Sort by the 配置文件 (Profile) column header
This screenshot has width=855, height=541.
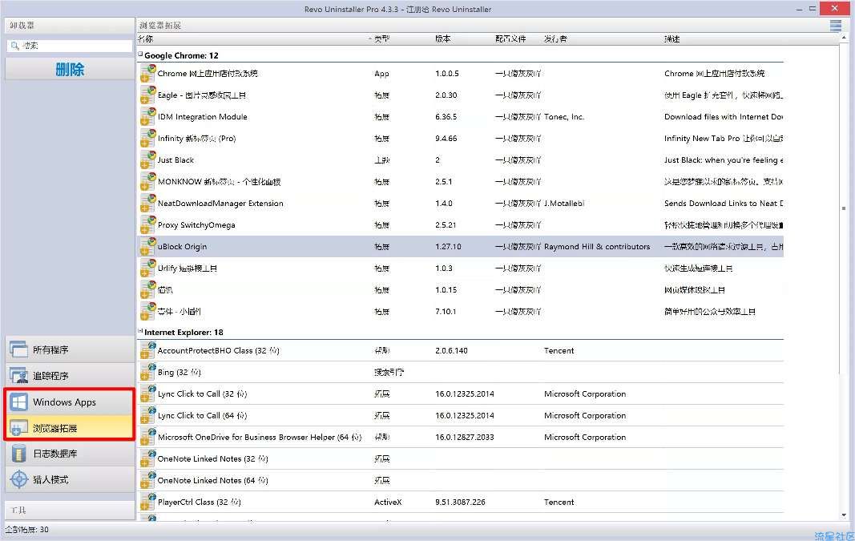(510, 38)
